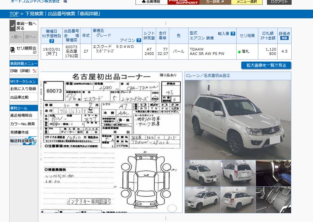Screen dimensions: 313x222
Task: Click the auction sheet image for lot 60073
Action: 111,142
